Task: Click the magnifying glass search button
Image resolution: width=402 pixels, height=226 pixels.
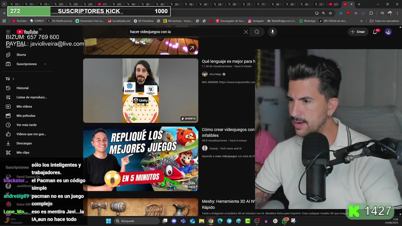Action: click(257, 32)
